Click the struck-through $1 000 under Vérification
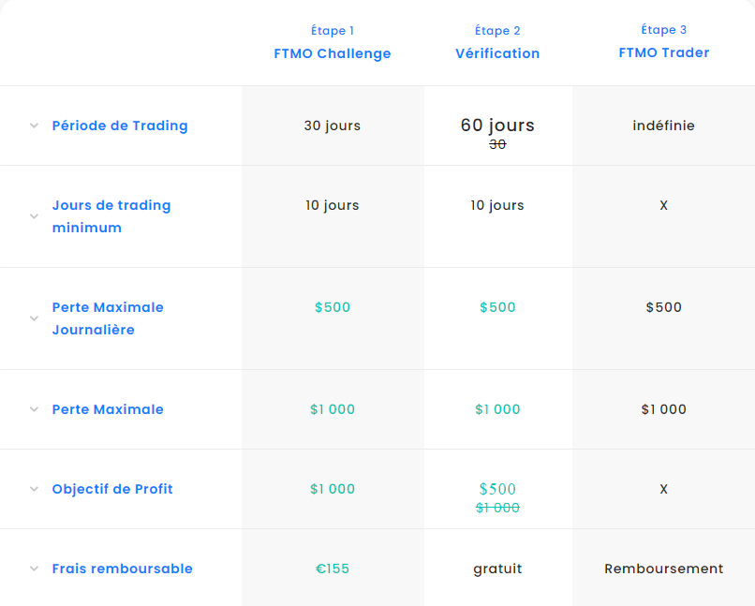The height and width of the screenshot is (606, 755). [x=497, y=508]
